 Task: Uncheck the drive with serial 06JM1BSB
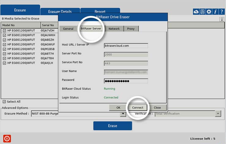(x=5, y=49)
